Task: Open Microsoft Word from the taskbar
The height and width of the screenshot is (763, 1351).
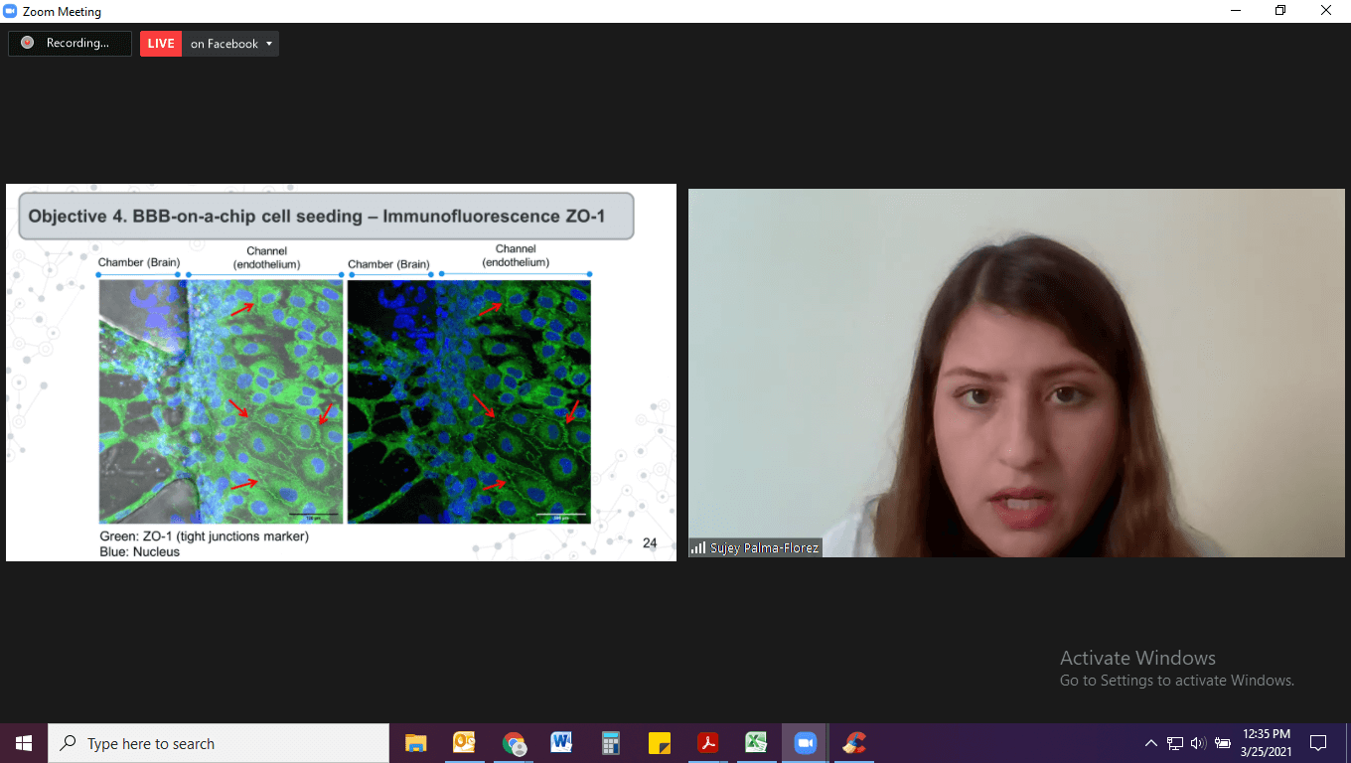Action: coord(561,743)
